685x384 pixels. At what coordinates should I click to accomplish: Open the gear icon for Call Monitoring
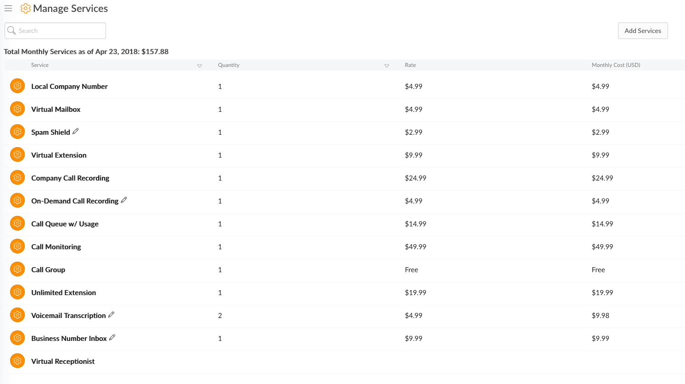click(x=17, y=247)
